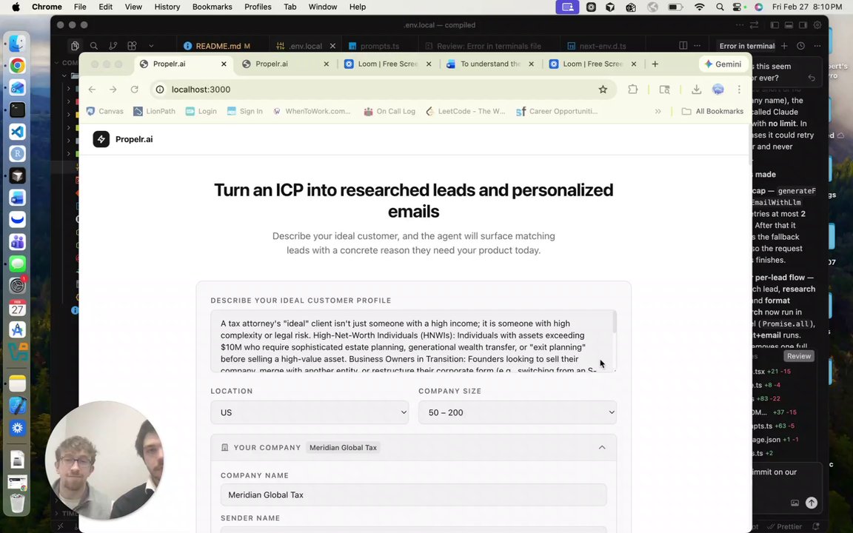View site information icon in address bar

(x=160, y=89)
